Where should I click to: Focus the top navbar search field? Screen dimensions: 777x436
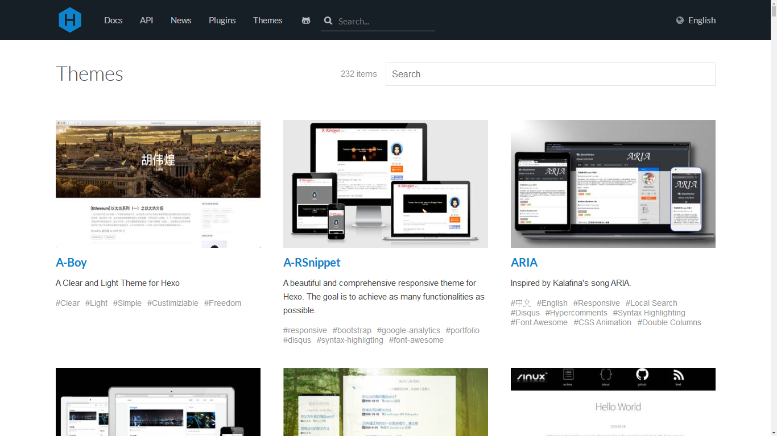coord(384,22)
